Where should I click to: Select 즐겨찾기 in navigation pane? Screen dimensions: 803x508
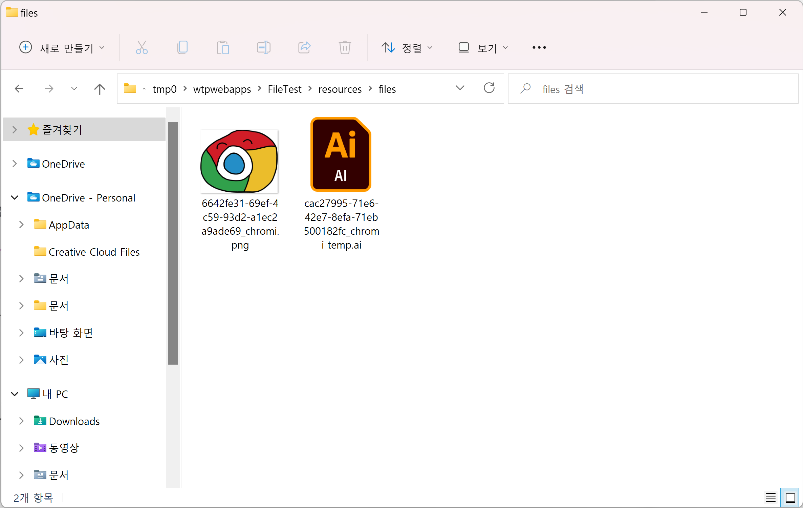click(x=62, y=129)
